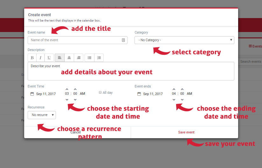Click the Bold formatting button
The height and width of the screenshot is (168, 262).
pyautogui.click(x=32, y=58)
